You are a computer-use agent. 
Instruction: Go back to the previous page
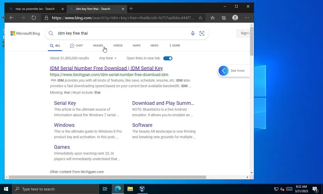[x=12, y=18]
